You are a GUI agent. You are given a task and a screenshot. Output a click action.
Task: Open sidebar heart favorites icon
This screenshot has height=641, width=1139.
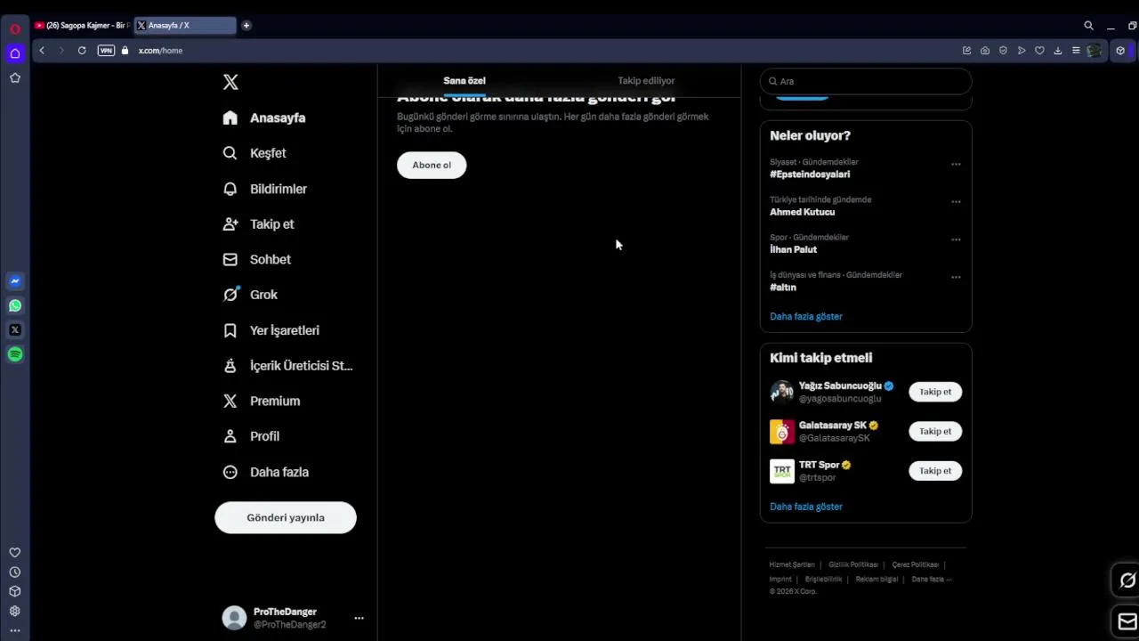[x=15, y=553]
